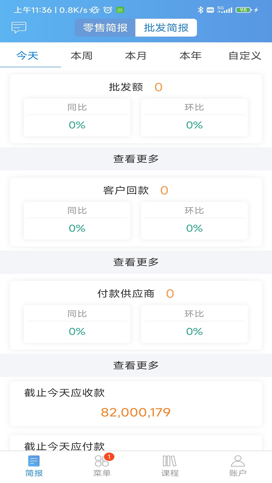Expand 查看更多 under 付款供应商
Image resolution: width=272 pixels, height=483 pixels.
(136, 365)
